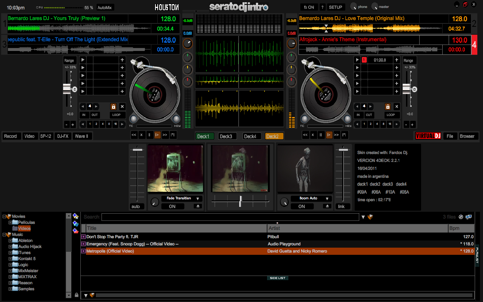The width and height of the screenshot is (483, 302).
Task: Turn off the Fade Transition ON toggle
Action: (172, 206)
